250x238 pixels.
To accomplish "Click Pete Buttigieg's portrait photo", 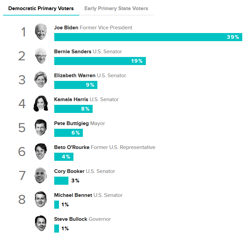I will 41,127.
